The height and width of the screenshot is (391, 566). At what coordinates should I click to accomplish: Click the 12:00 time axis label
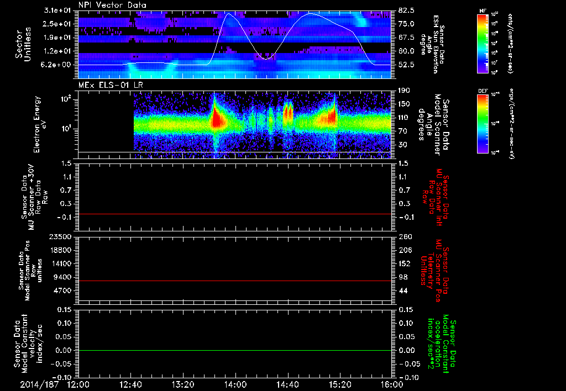coord(78,384)
